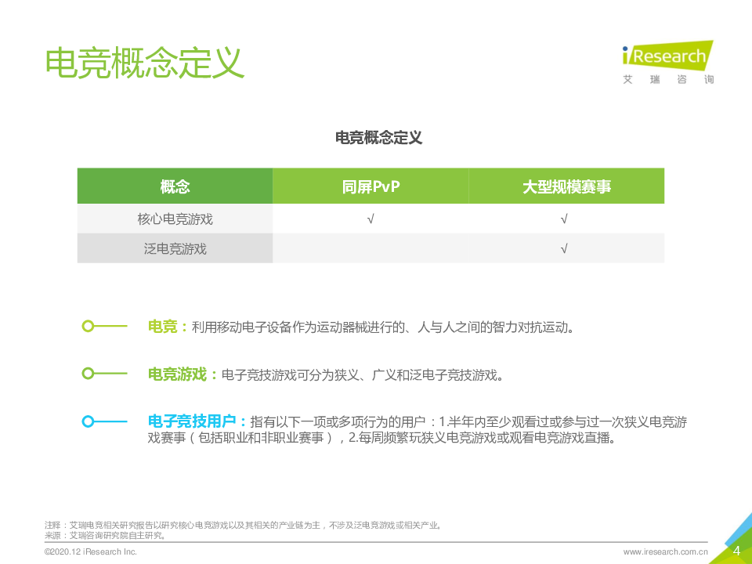The width and height of the screenshot is (752, 564).
Task: Click the page number 4 corner badge
Action: coord(736,550)
